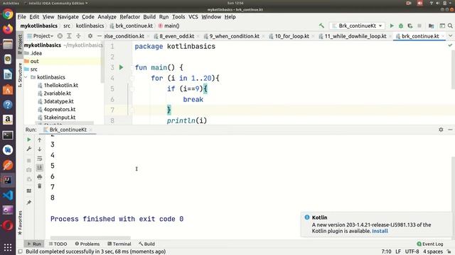The image size is (455, 255).
Task: Pin the Run tab
Action: point(29,203)
